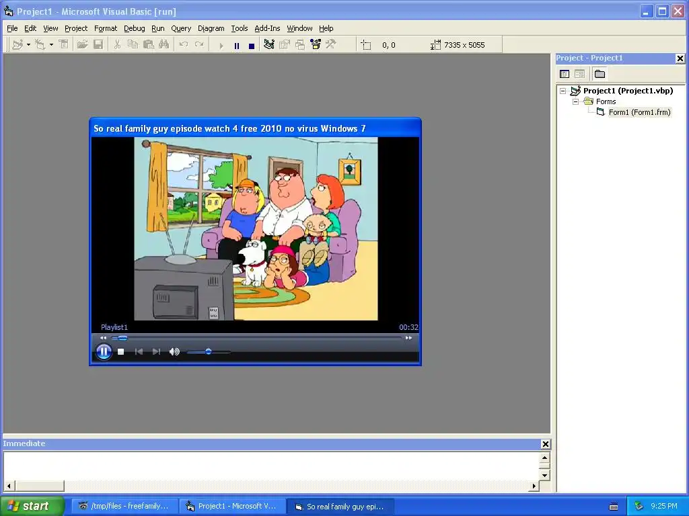The width and height of the screenshot is (689, 516).
Task: Click the View Code icon in Project panel
Action: coord(565,74)
